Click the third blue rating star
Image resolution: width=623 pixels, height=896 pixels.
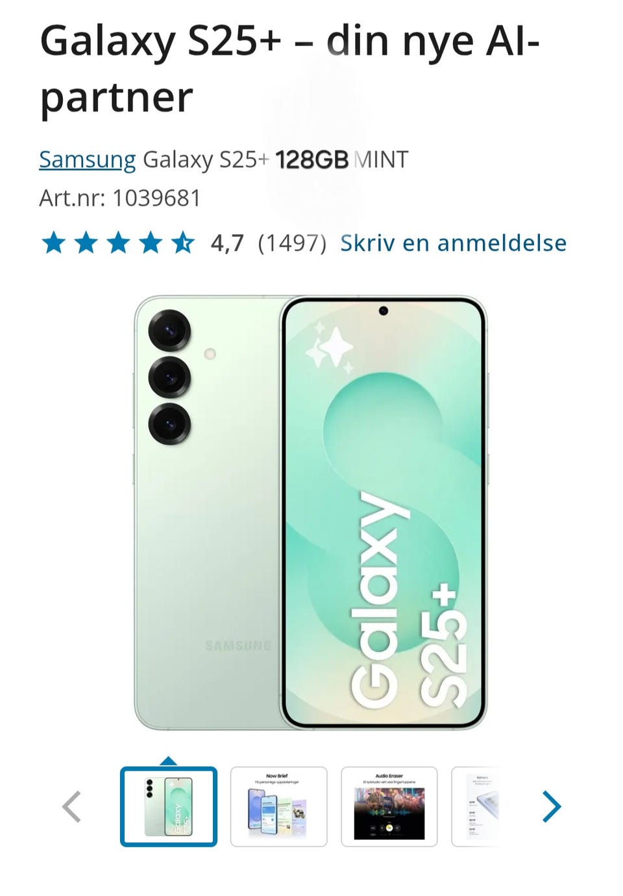[118, 243]
